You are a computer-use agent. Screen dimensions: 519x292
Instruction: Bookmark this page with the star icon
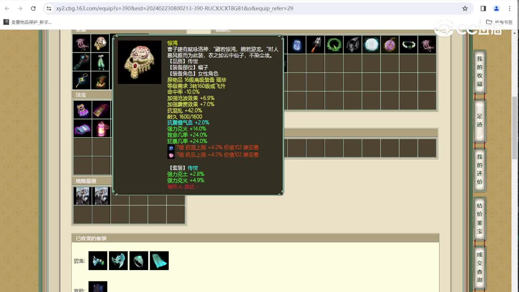pyautogui.click(x=465, y=8)
